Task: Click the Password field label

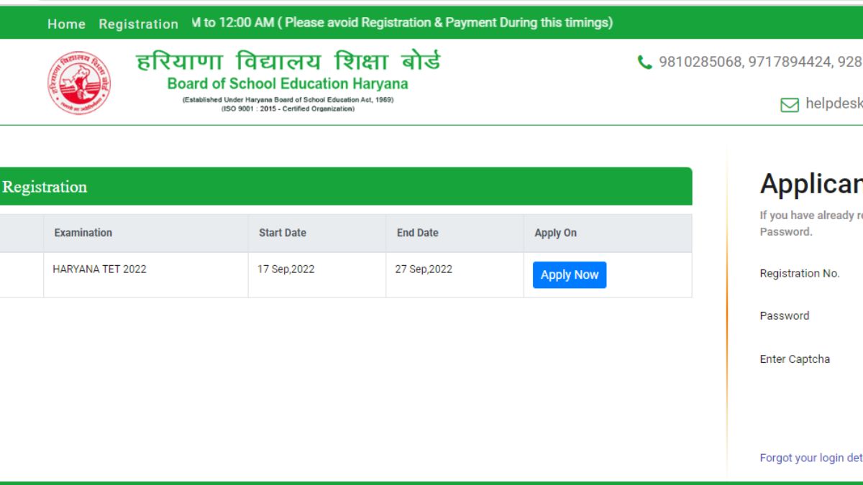Action: [x=785, y=316]
